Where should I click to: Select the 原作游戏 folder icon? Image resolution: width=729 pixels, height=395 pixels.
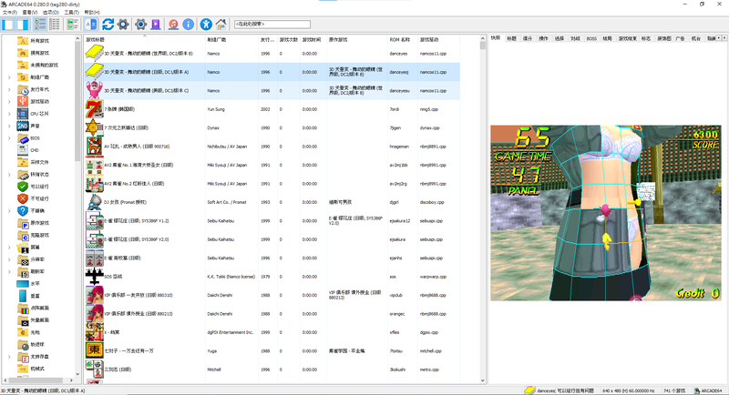[x=23, y=223]
